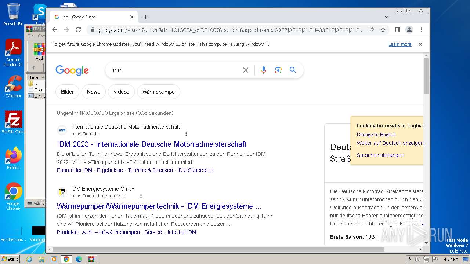Select the Wärmepumpe search chip

pyautogui.click(x=159, y=92)
